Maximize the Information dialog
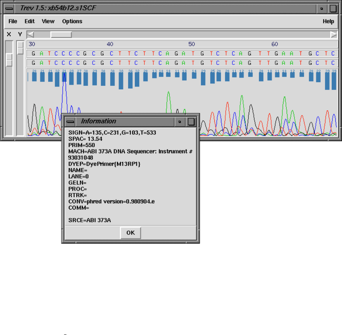 point(191,121)
